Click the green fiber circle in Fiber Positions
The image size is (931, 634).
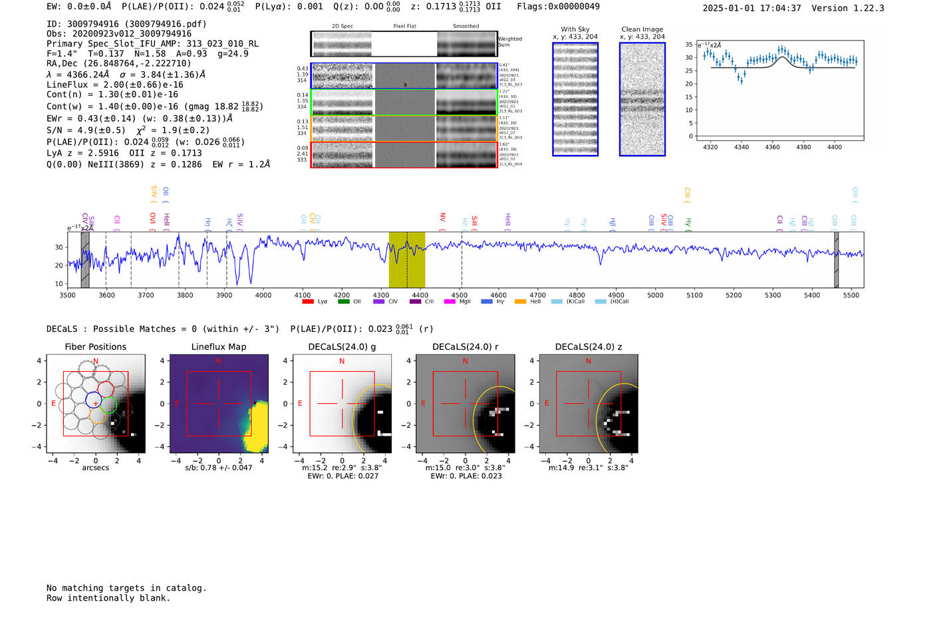(109, 405)
